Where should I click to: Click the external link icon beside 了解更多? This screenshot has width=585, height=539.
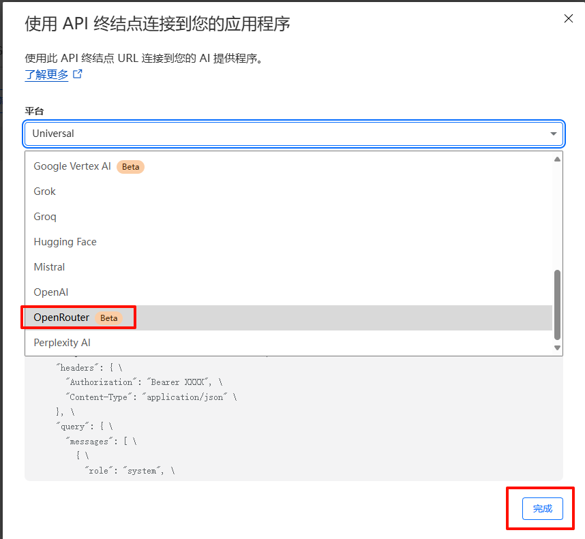click(x=78, y=74)
